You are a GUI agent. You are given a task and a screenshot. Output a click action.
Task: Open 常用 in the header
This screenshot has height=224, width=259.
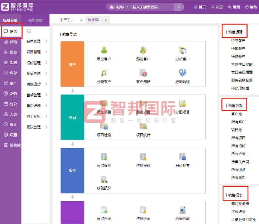tap(234, 7)
